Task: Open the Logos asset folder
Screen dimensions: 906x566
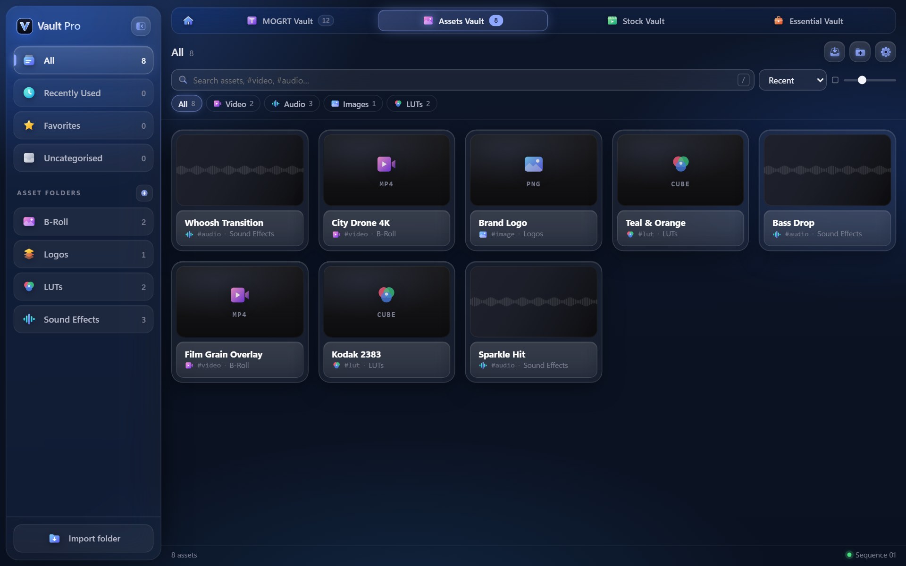Action: [84, 254]
